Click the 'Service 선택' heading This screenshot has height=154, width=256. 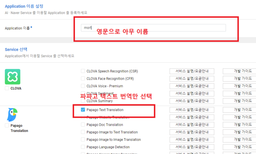tap(16, 49)
